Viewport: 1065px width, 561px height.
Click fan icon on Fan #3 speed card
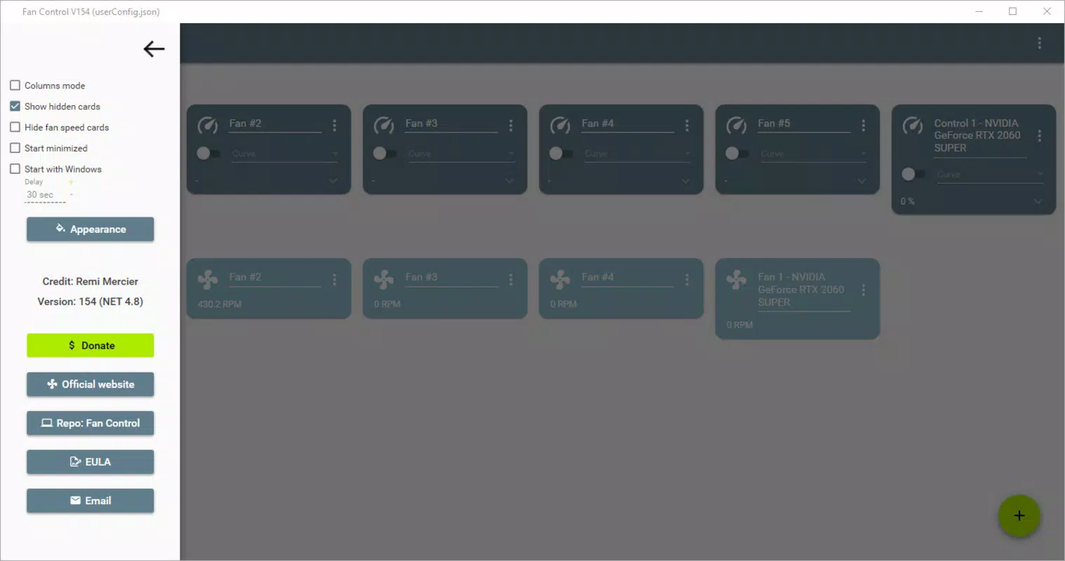[x=384, y=280]
